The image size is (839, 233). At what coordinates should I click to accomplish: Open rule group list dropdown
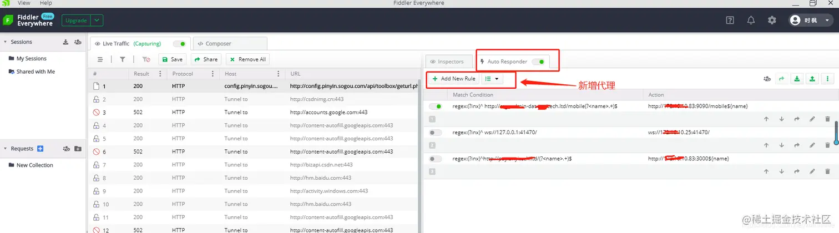(x=492, y=79)
